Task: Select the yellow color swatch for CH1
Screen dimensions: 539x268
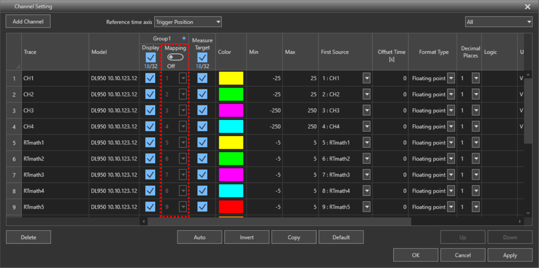Action: coord(231,79)
